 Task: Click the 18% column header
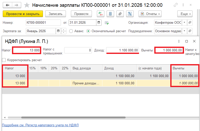point(43,68)
